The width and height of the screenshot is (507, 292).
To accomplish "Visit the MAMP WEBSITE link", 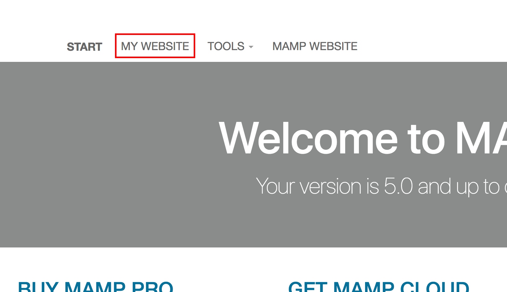I will pyautogui.click(x=315, y=46).
